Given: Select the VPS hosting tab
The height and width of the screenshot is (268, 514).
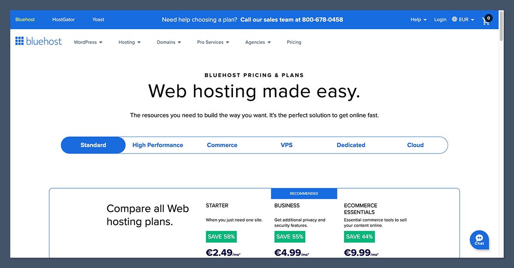Looking at the screenshot, I should click(x=287, y=145).
